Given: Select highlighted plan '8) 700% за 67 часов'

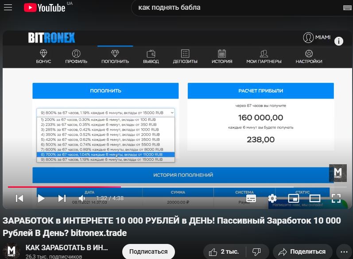Looking at the screenshot, I should point(105,155).
